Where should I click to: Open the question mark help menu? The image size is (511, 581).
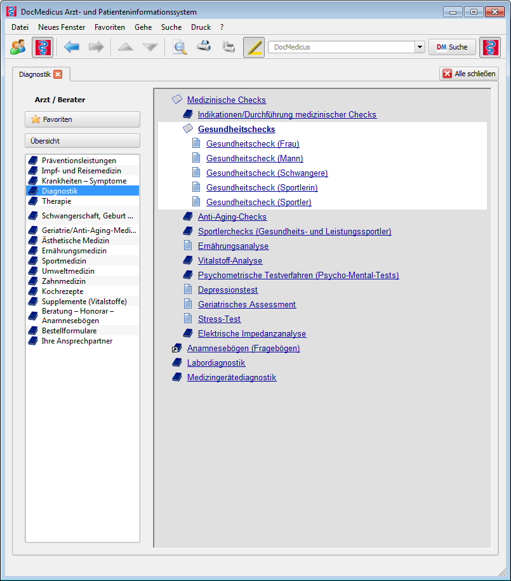click(x=222, y=27)
